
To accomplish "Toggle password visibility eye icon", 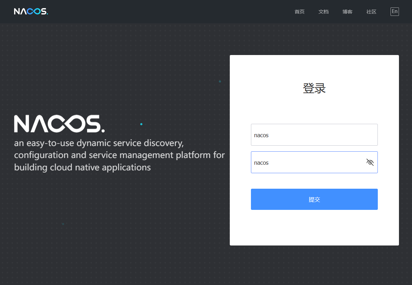I will (x=370, y=162).
